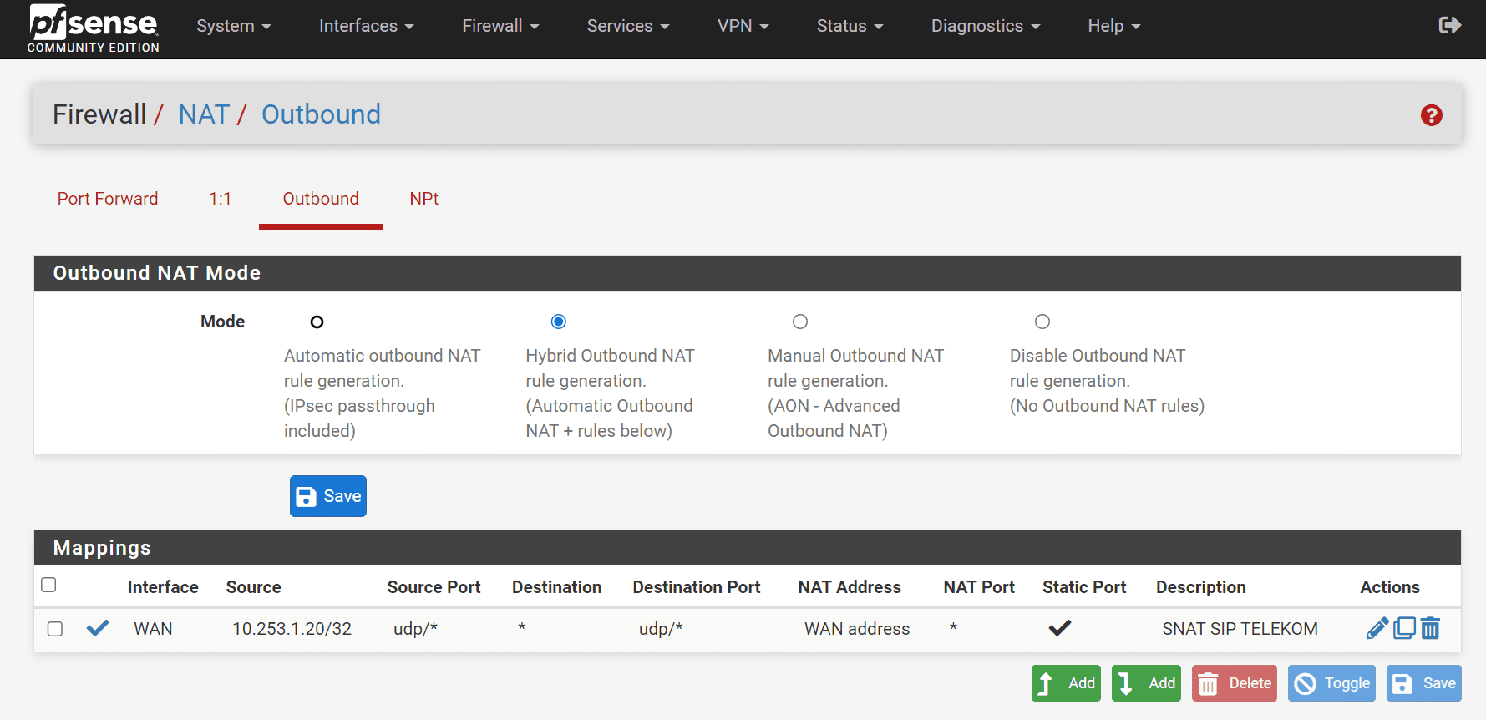This screenshot has width=1486, height=720.
Task: Open the red help question mark icon
Action: [x=1431, y=115]
